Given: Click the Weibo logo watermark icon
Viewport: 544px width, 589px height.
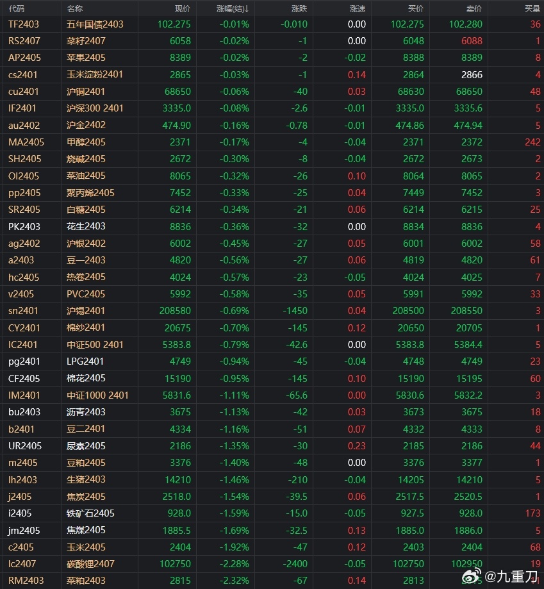Looking at the screenshot, I should 472,576.
